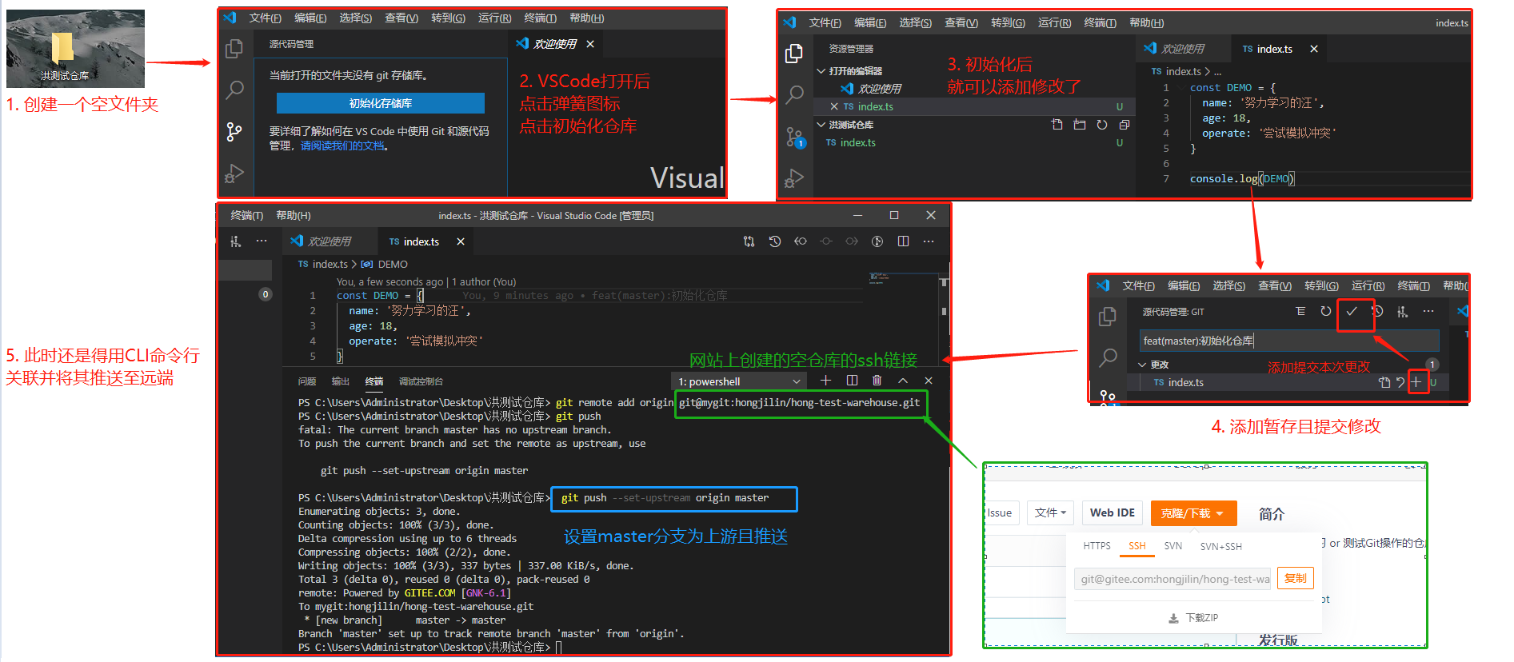Open 运行(R) menu in the 资源管理器 window

(1054, 22)
